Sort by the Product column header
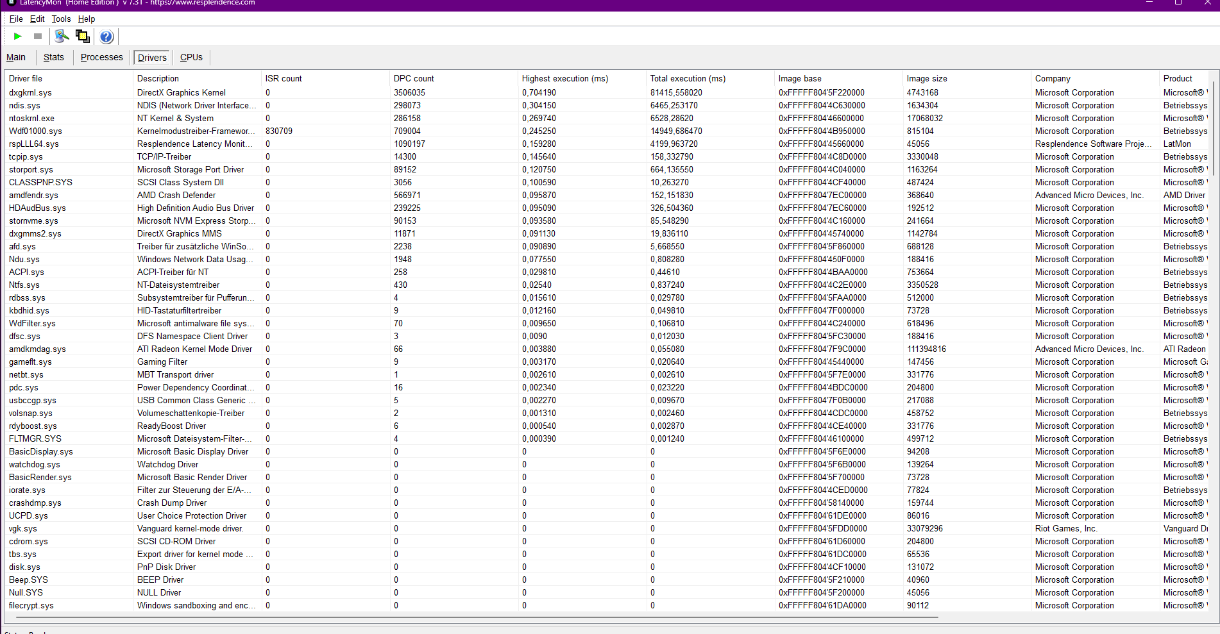The image size is (1220, 634). tap(1185, 78)
